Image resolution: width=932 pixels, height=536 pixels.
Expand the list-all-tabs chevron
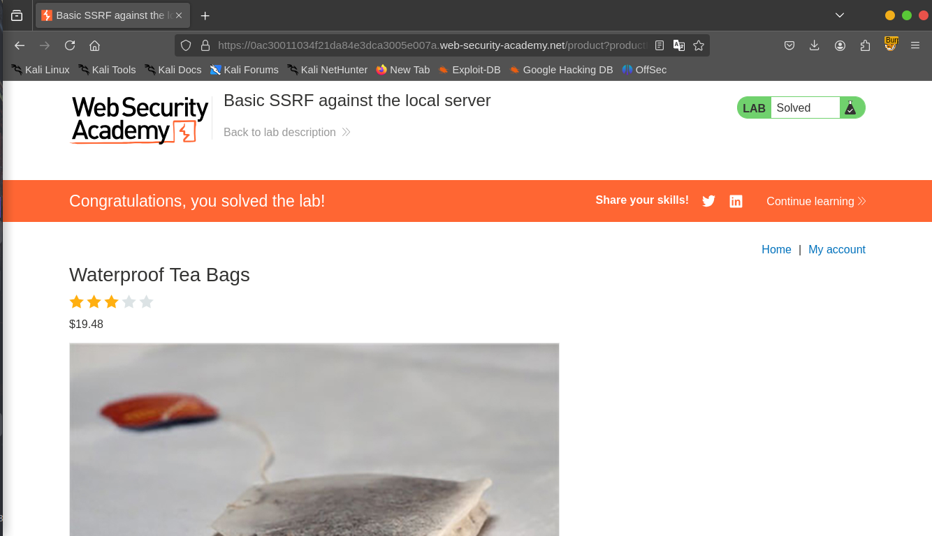pyautogui.click(x=839, y=15)
